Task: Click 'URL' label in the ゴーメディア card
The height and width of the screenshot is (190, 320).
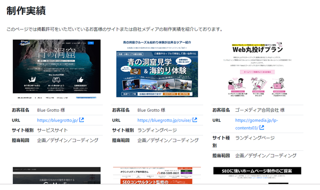Action: pyautogui.click(x=216, y=120)
